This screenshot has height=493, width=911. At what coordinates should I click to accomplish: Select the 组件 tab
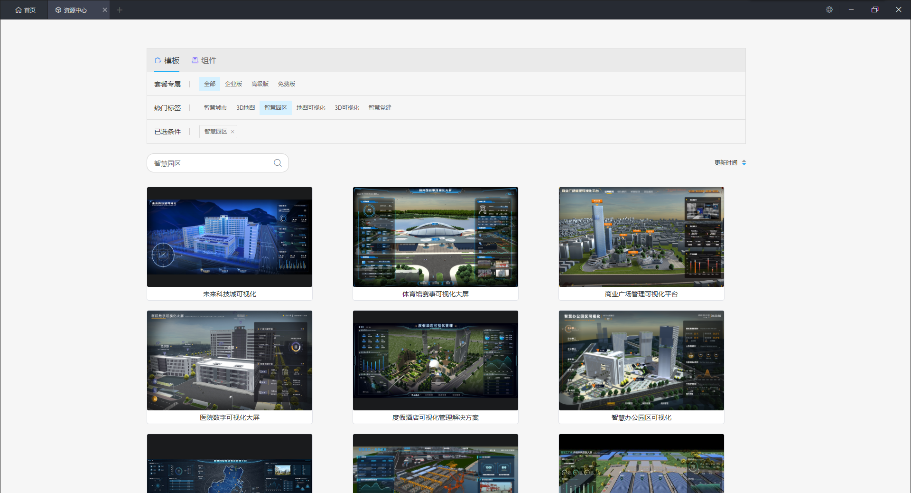204,60
